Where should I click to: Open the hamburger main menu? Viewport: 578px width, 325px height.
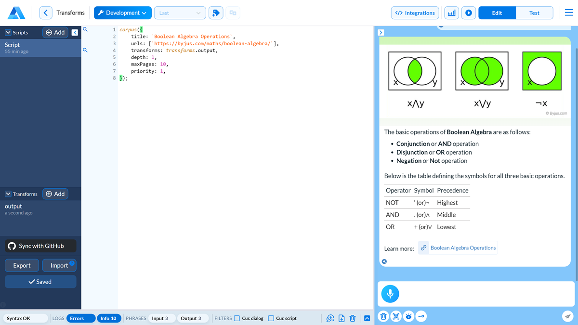click(569, 13)
